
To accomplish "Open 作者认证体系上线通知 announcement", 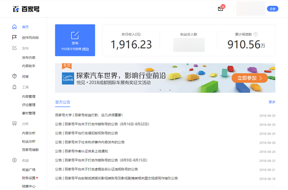I will 81,151.
